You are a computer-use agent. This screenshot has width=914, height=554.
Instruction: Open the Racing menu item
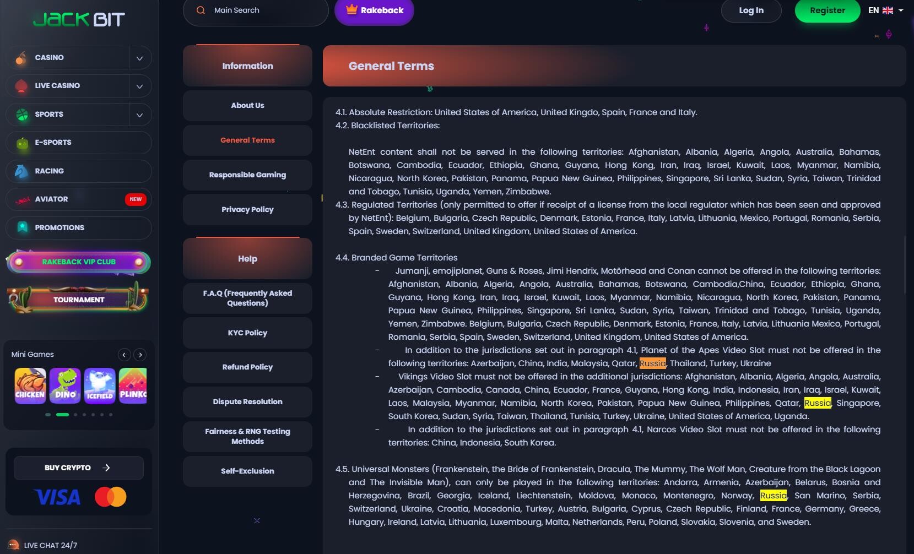[x=78, y=171]
